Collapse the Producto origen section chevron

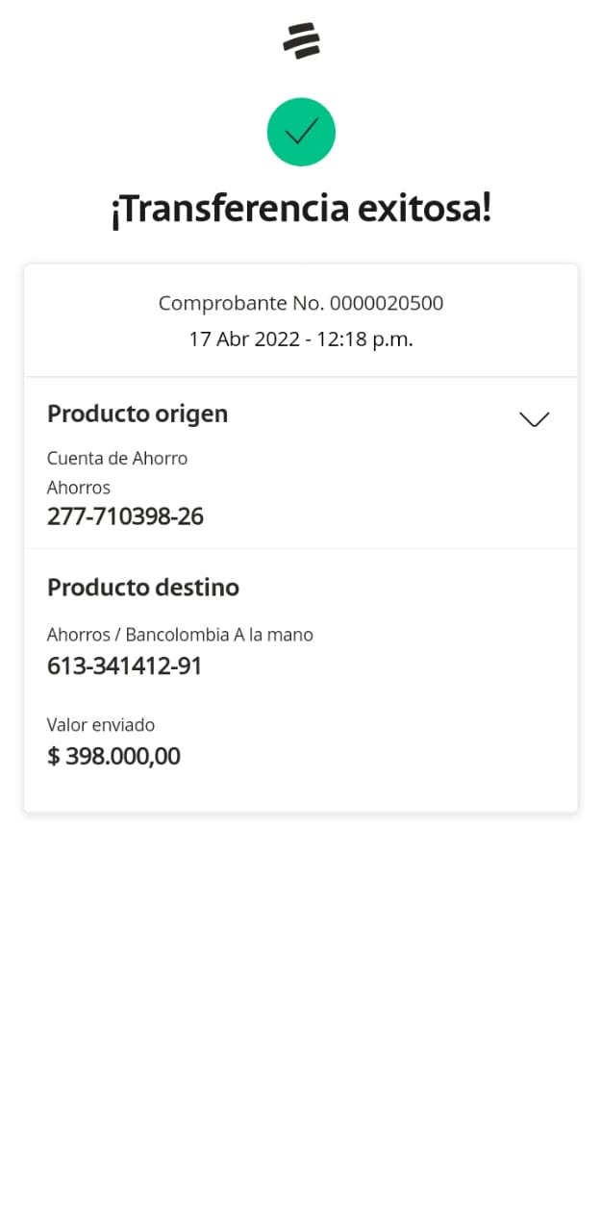[534, 418]
